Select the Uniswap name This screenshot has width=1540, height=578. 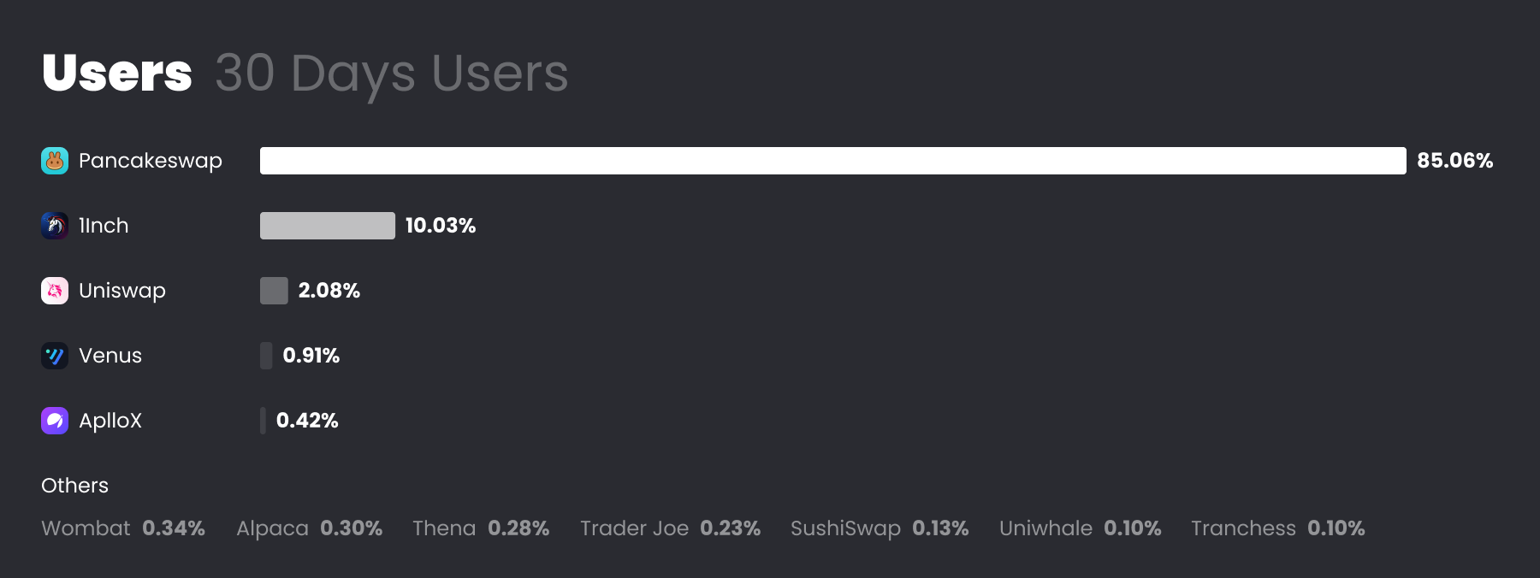pos(122,291)
